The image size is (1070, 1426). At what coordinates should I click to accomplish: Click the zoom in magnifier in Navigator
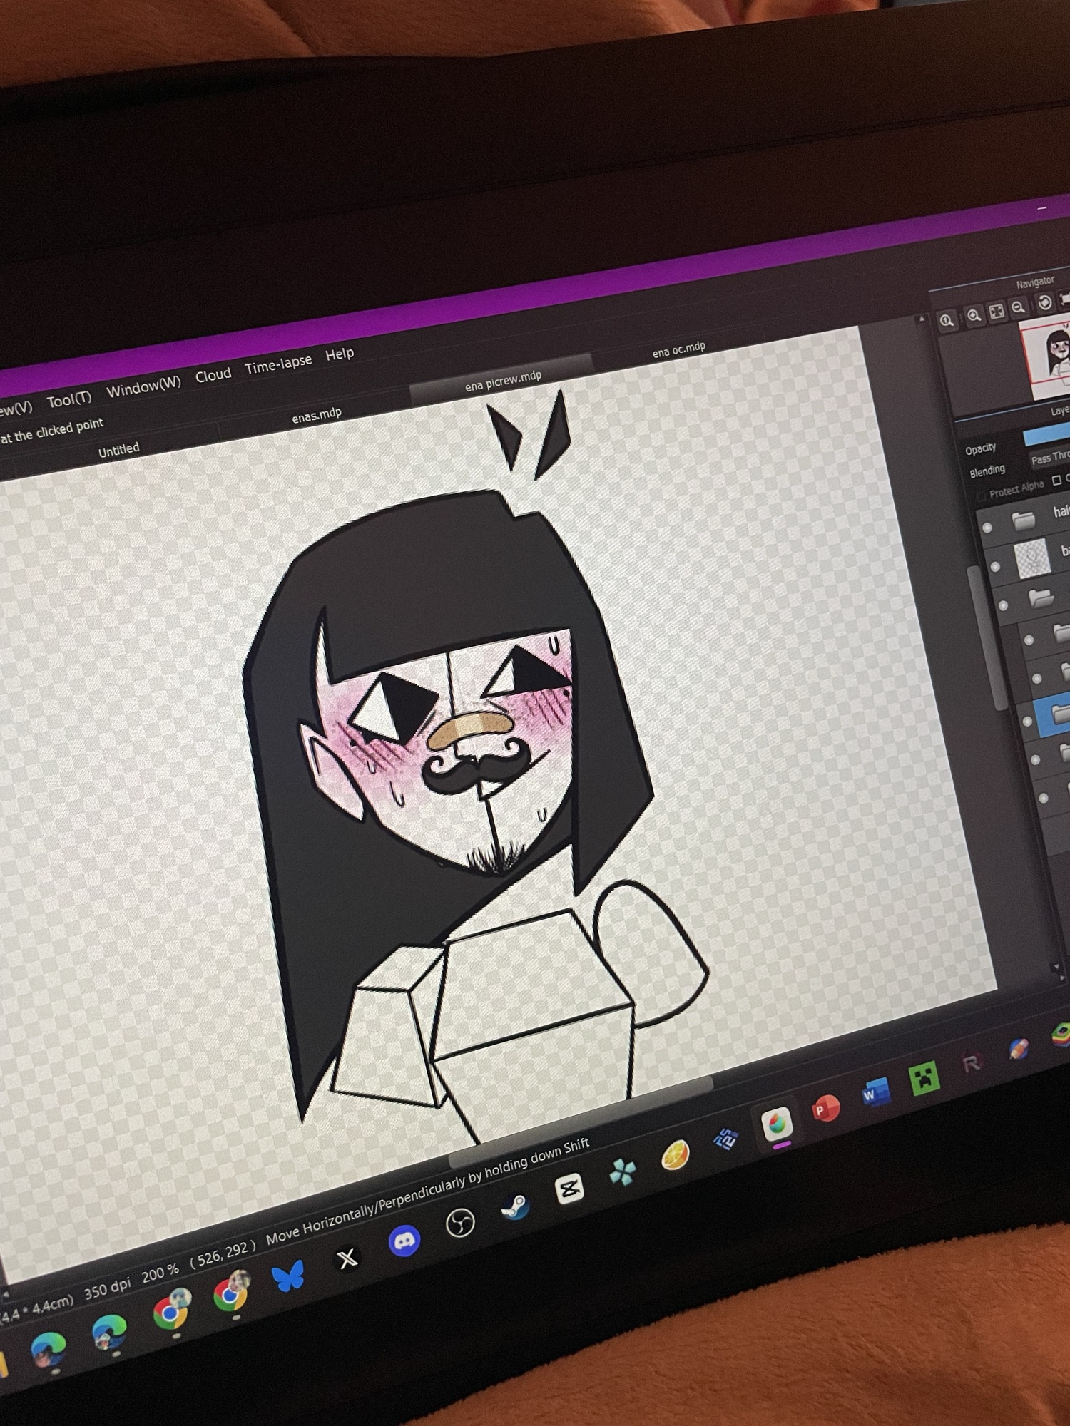[x=974, y=315]
